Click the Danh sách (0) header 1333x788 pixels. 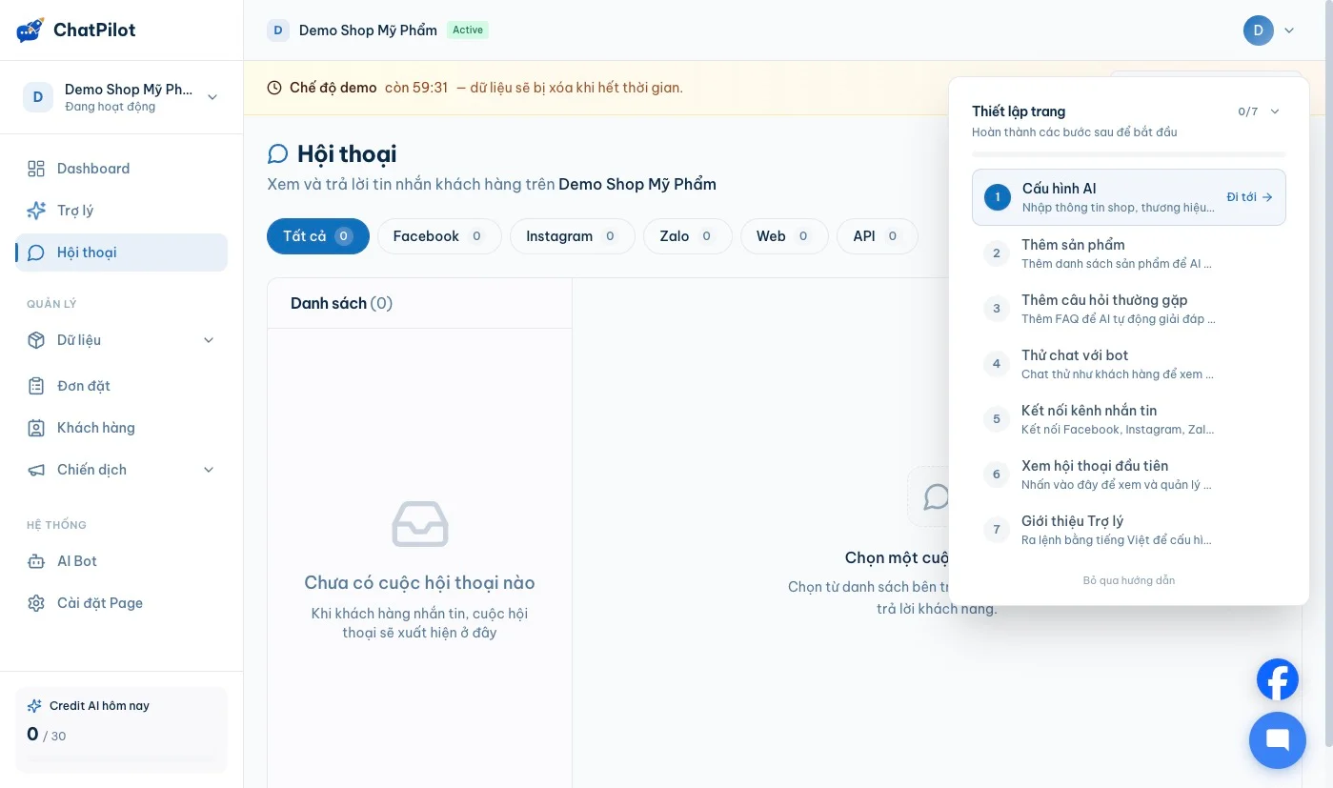(341, 303)
